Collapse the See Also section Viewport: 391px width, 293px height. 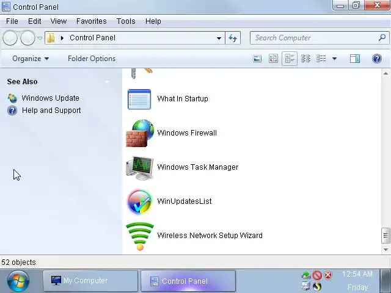click(108, 81)
